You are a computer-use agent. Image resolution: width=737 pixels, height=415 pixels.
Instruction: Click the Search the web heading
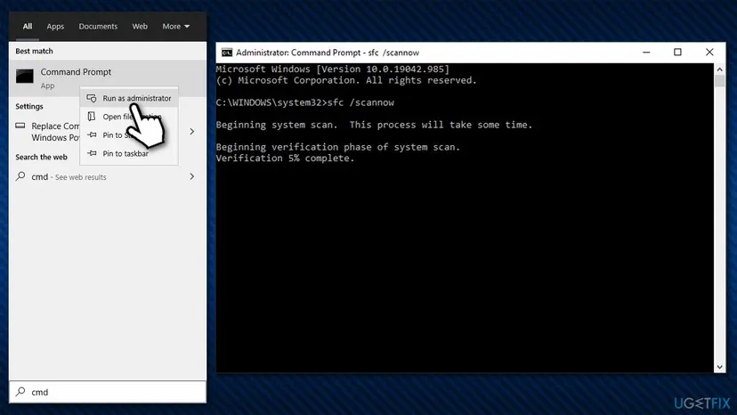pos(41,157)
